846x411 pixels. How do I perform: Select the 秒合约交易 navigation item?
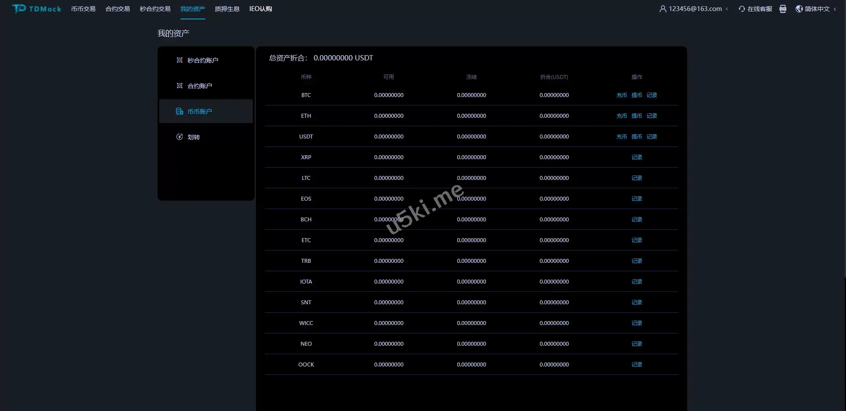[x=155, y=9]
